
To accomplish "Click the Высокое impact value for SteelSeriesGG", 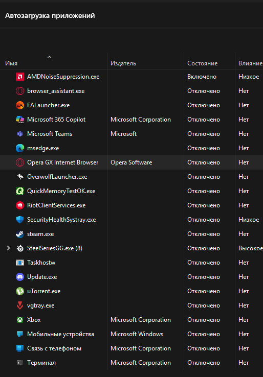I will pos(251,248).
